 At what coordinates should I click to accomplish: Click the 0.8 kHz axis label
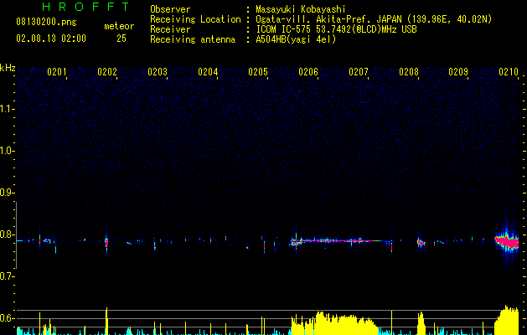coord(6,234)
